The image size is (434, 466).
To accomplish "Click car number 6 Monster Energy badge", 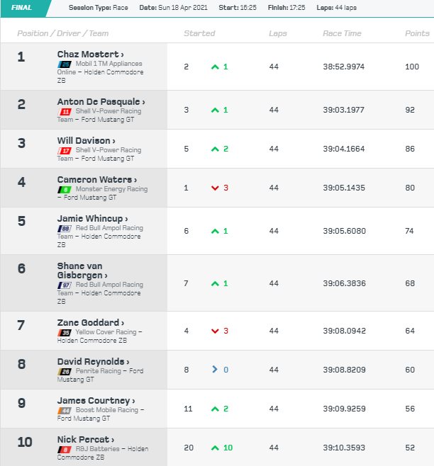I will 65,190.
